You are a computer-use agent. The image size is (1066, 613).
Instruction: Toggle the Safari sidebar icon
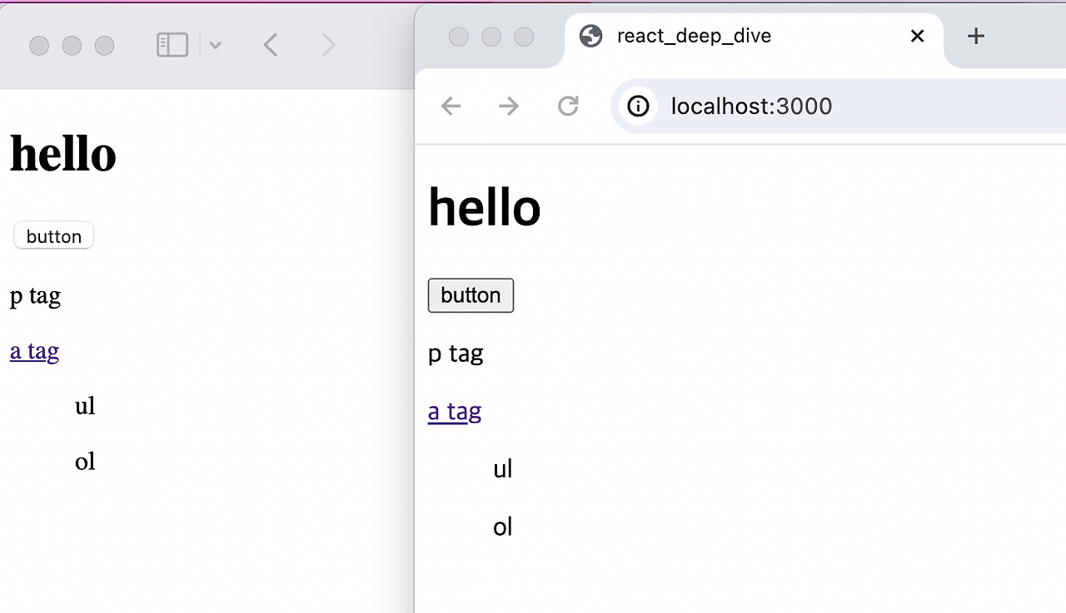(x=172, y=45)
